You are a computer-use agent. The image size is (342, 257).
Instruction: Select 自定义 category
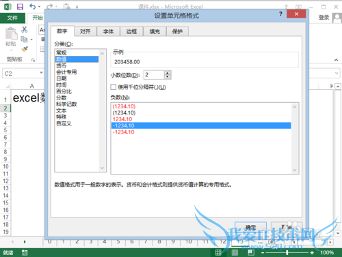tap(77, 123)
